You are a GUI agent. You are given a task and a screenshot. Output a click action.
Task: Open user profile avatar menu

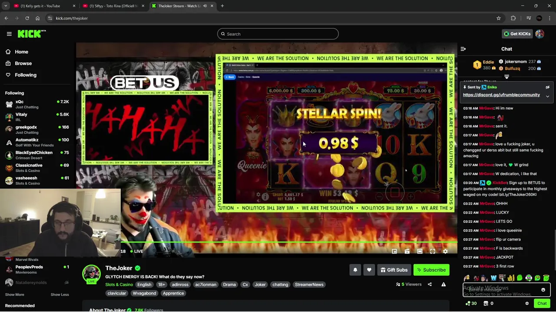click(x=539, y=34)
